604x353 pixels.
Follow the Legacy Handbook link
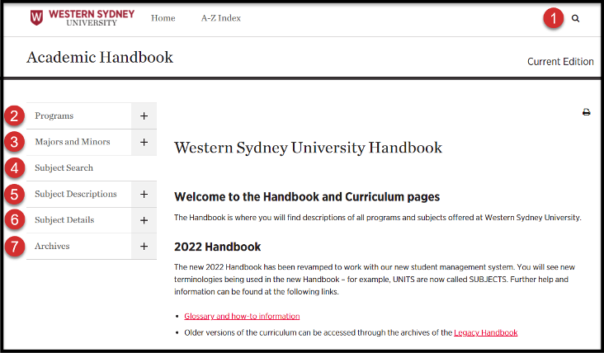point(485,332)
